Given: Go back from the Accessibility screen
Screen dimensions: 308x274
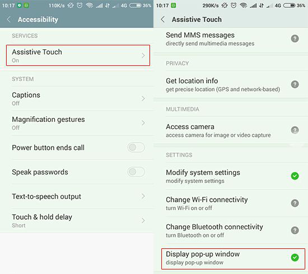Looking at the screenshot, I should (x=8, y=20).
